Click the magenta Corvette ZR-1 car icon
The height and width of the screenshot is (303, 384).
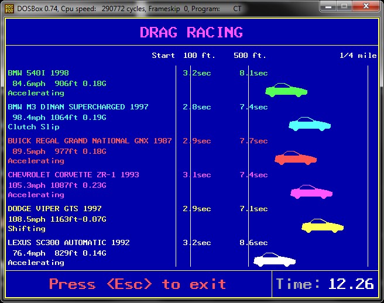pyautogui.click(x=311, y=192)
